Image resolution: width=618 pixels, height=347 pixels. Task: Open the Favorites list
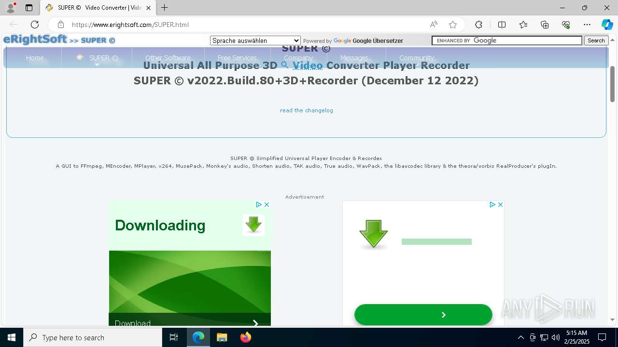523,25
